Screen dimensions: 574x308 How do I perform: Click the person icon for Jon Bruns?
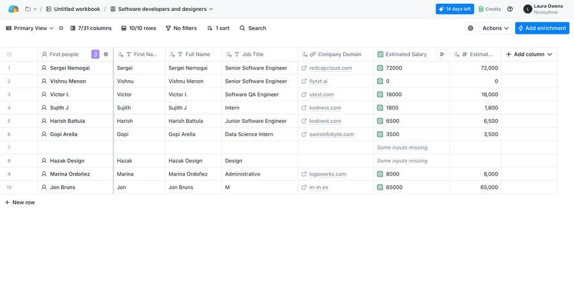pyautogui.click(x=44, y=187)
